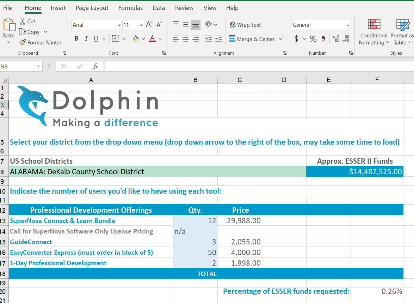
Task: Select the DeKalb County School District cell
Action: point(157,171)
